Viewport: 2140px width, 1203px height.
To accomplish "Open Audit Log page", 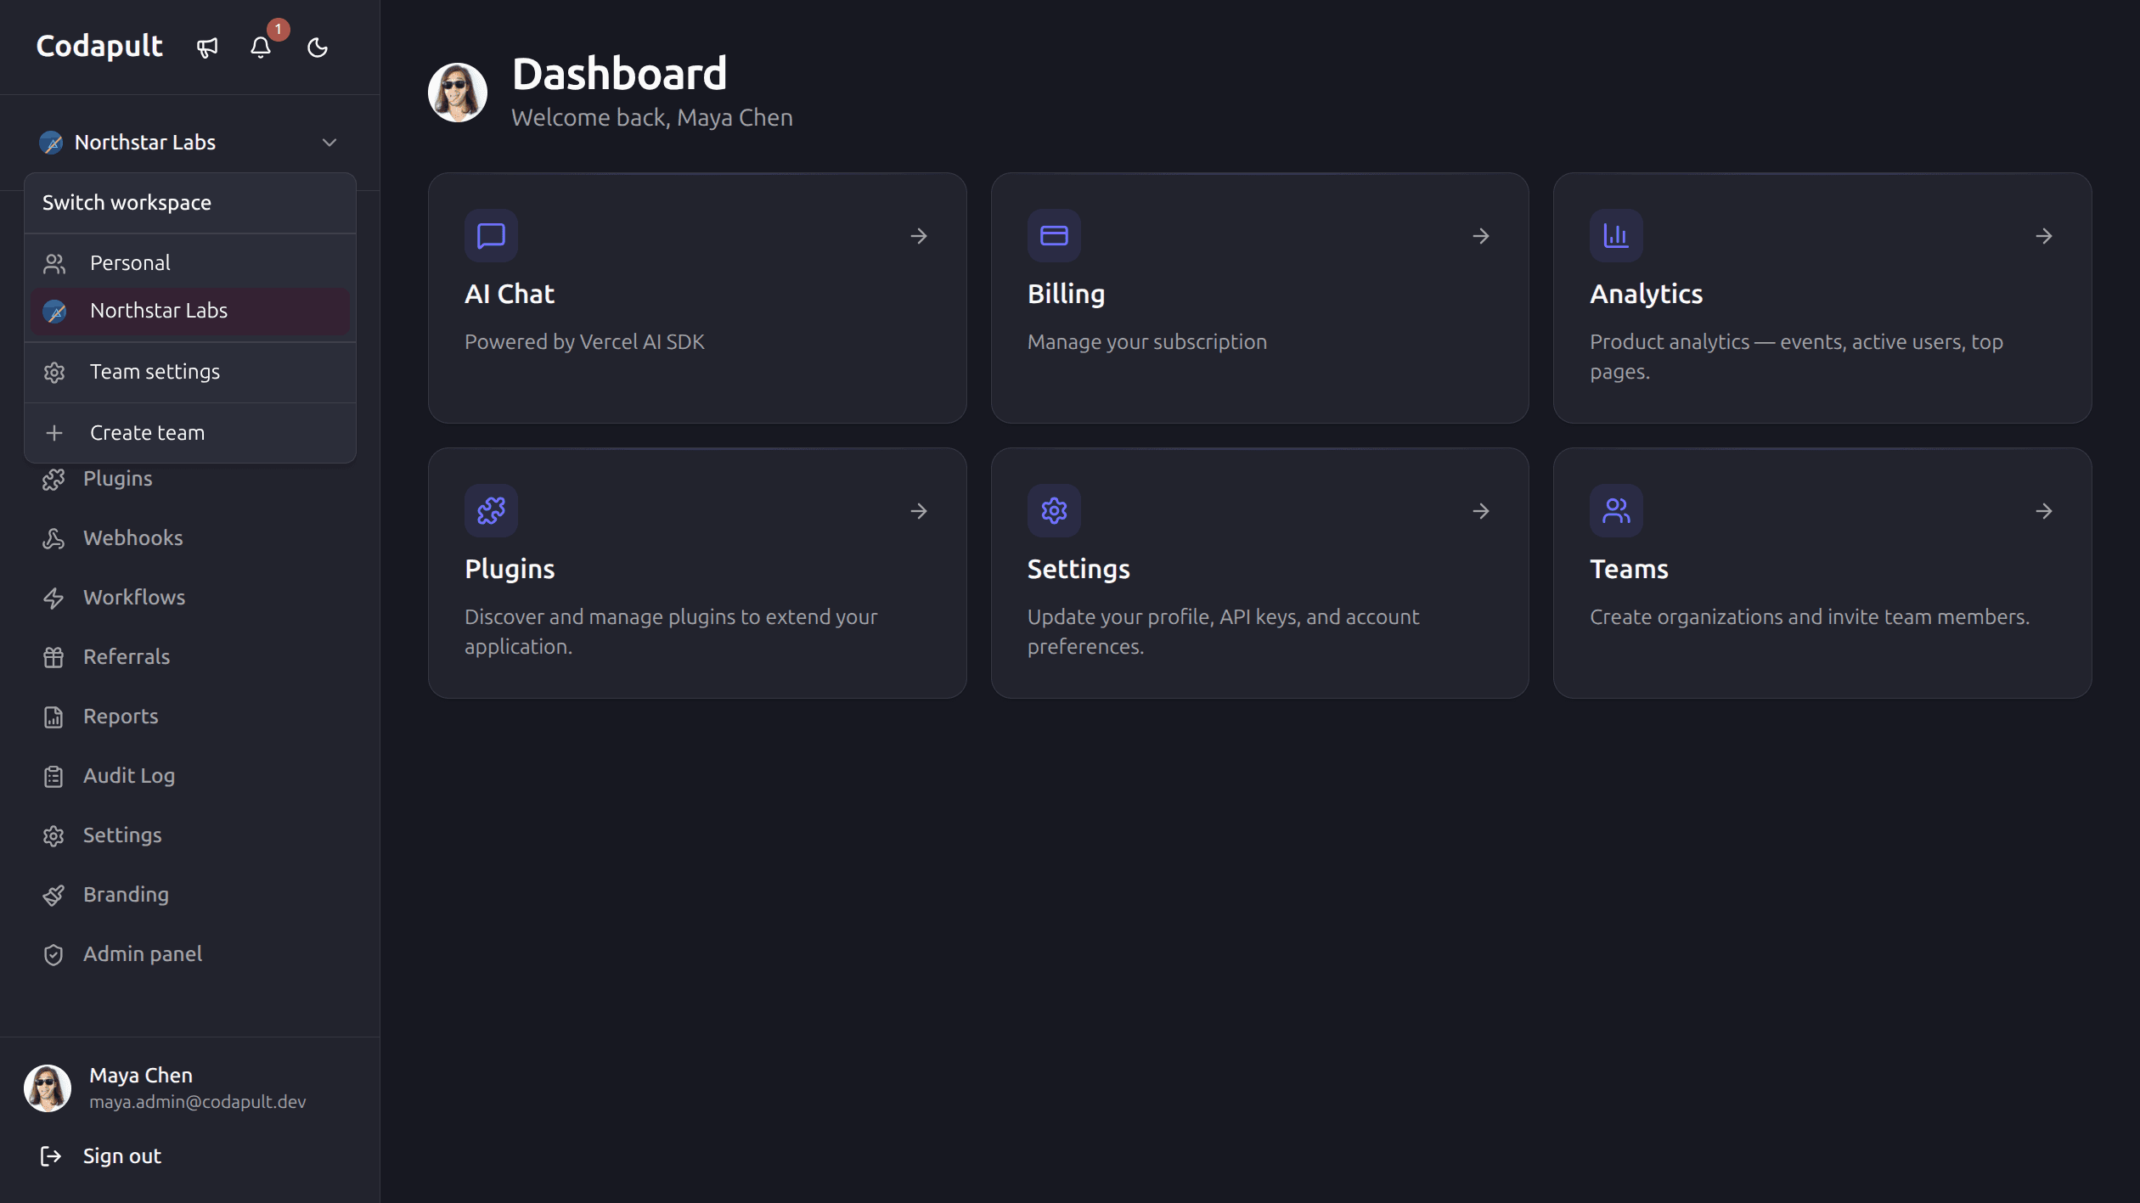I will (x=189, y=776).
